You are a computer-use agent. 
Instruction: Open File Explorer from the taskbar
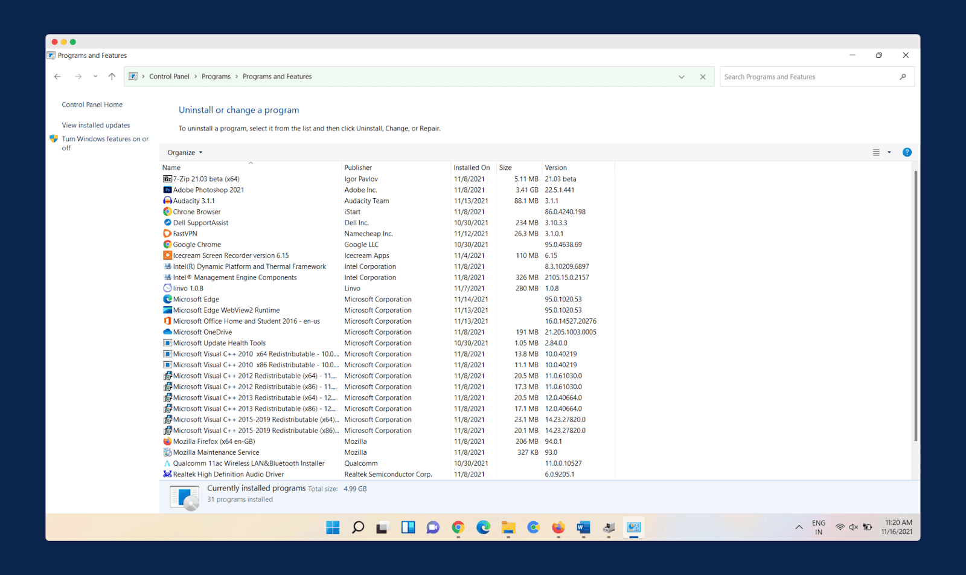pyautogui.click(x=508, y=527)
